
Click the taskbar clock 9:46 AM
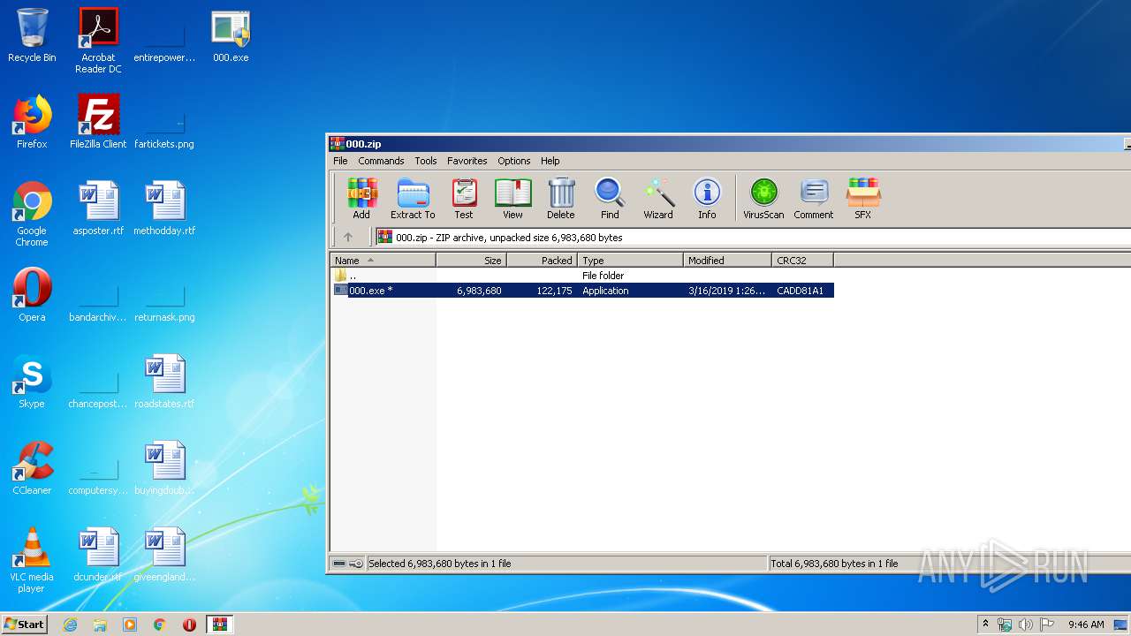(x=1086, y=625)
